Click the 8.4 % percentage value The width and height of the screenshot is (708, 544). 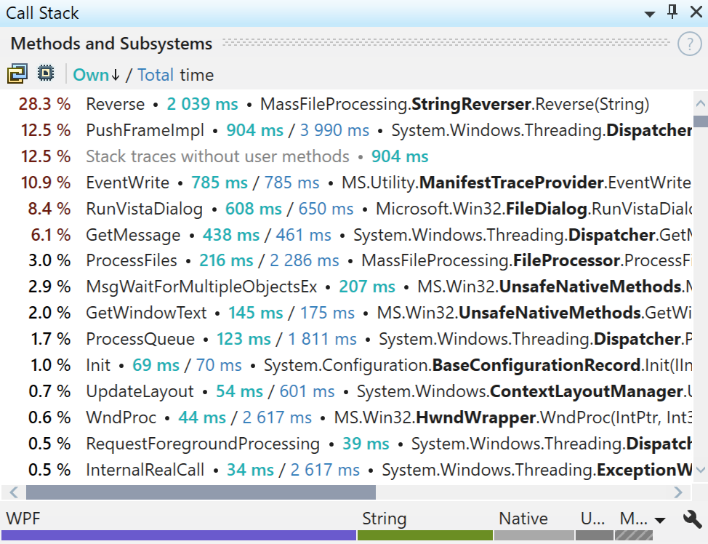click(x=49, y=209)
